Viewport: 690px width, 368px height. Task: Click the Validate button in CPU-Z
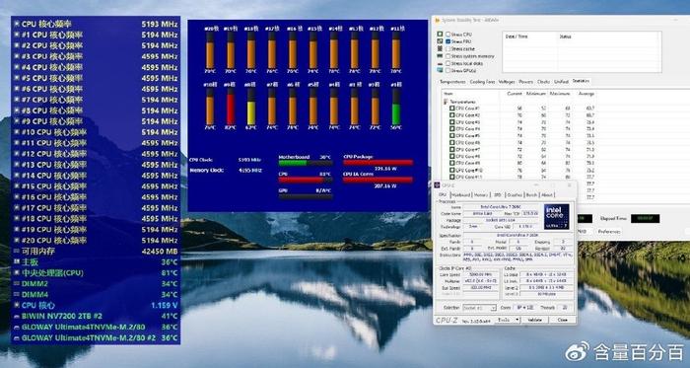[x=534, y=320]
